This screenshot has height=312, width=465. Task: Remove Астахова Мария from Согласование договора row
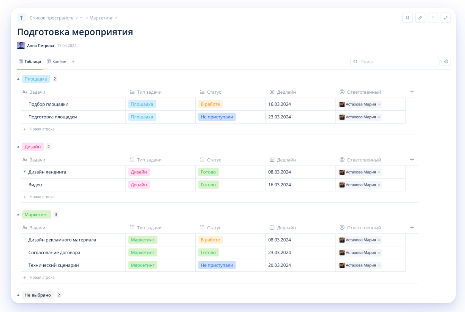coord(379,253)
